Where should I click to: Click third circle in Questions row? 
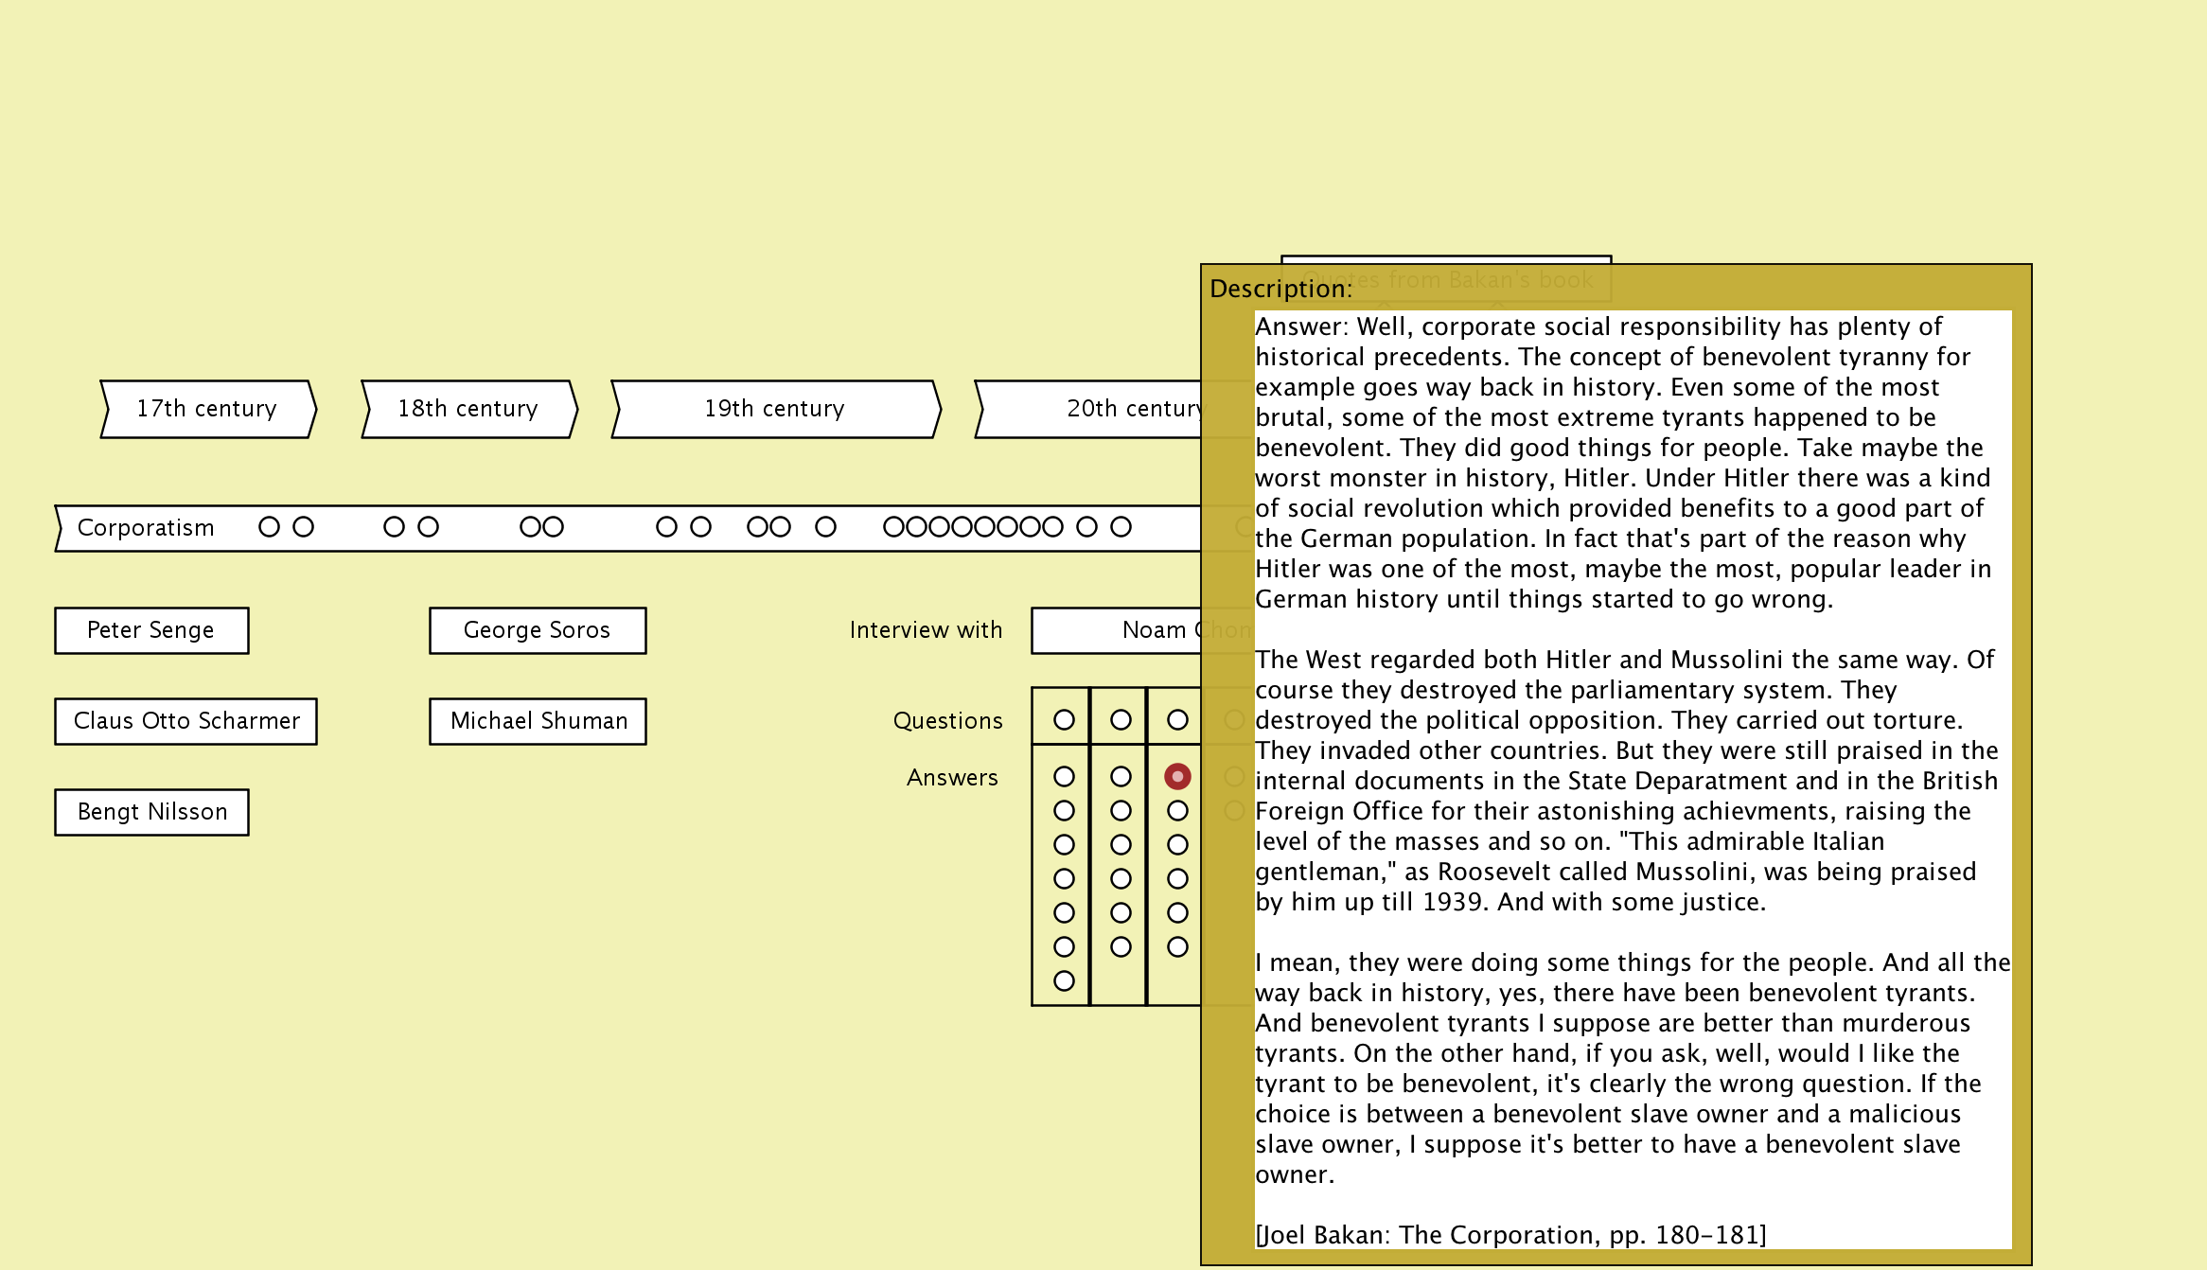(1177, 720)
